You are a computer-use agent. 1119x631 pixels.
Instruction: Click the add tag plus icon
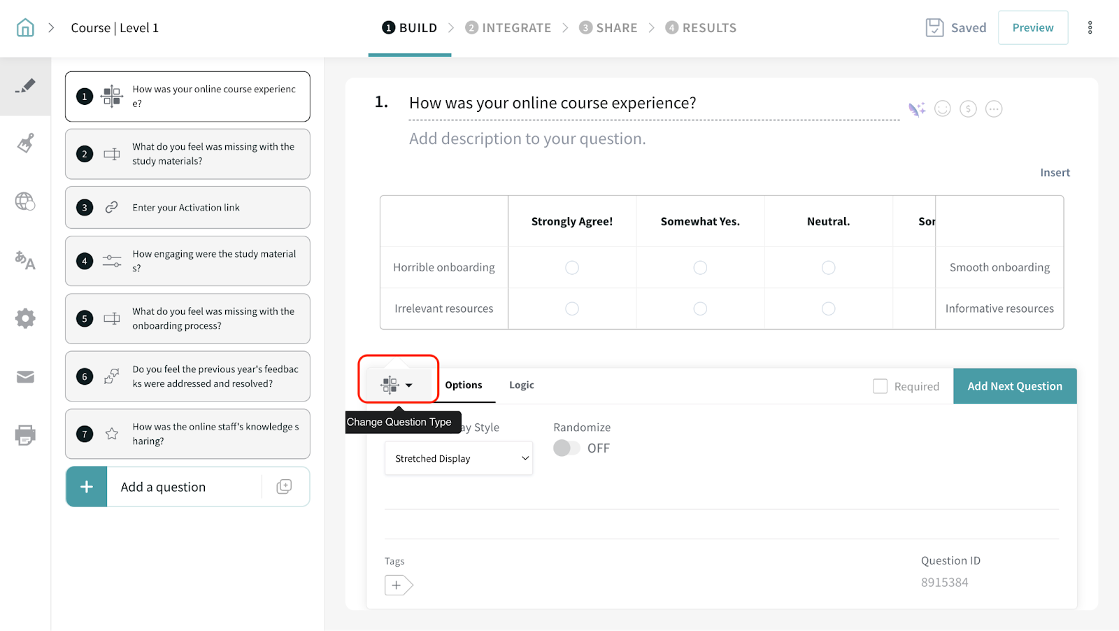(397, 585)
